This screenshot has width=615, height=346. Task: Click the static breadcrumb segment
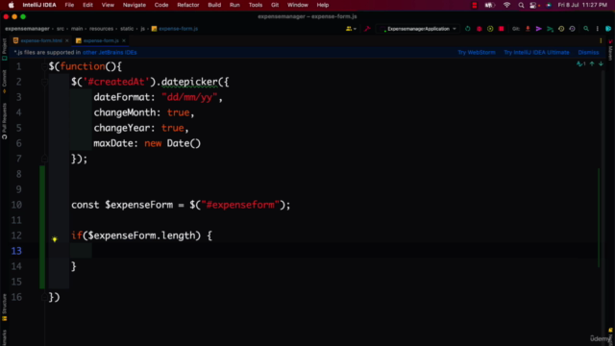pos(127,29)
